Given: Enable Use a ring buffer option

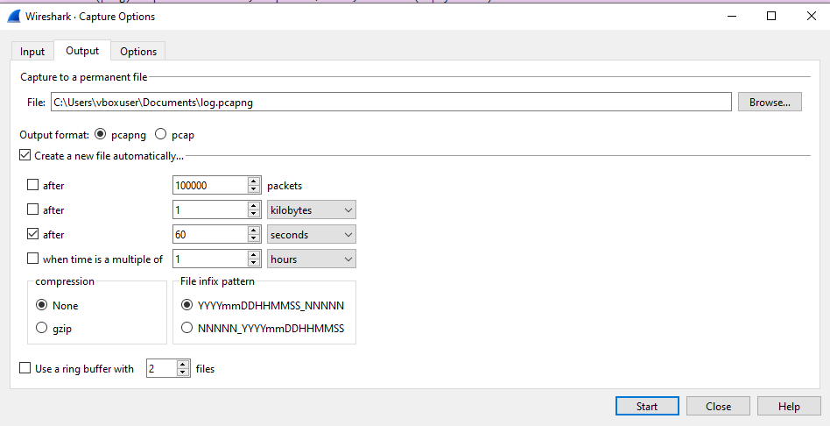Looking at the screenshot, I should [x=25, y=369].
